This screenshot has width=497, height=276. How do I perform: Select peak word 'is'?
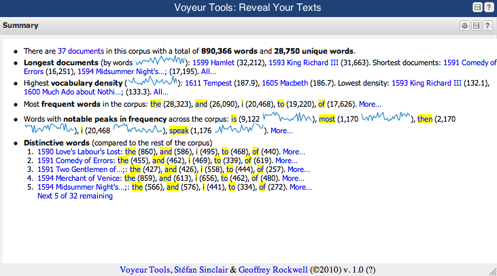pos(234,119)
